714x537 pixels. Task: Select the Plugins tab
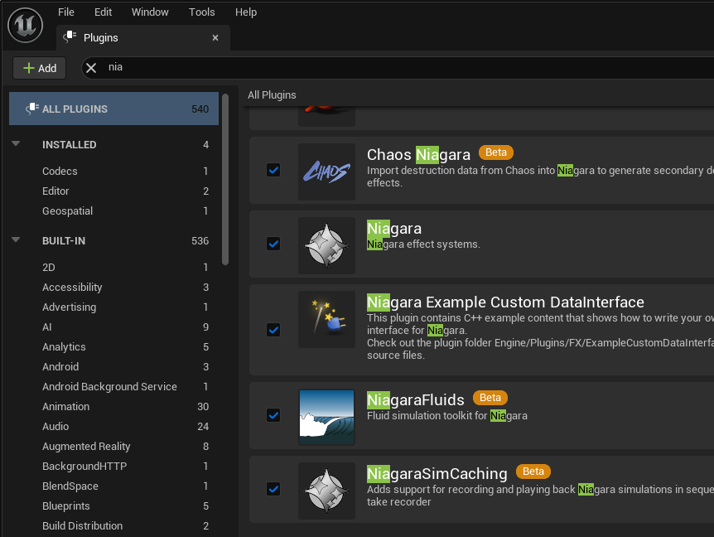(x=143, y=38)
